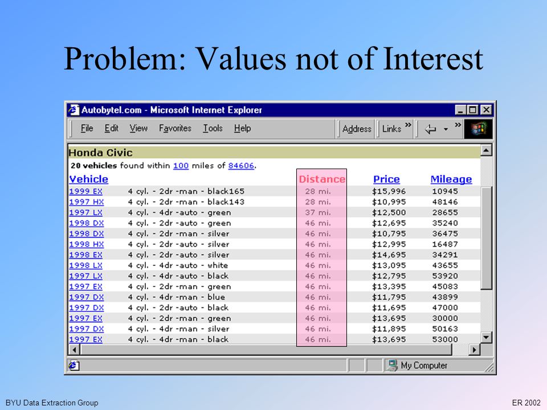Open the 1998 LX vehicle link
Screen dimensions: 547x410
[x=86, y=265]
